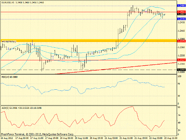Select the black 1.2293 price label

pyautogui.click(x=181, y=70)
